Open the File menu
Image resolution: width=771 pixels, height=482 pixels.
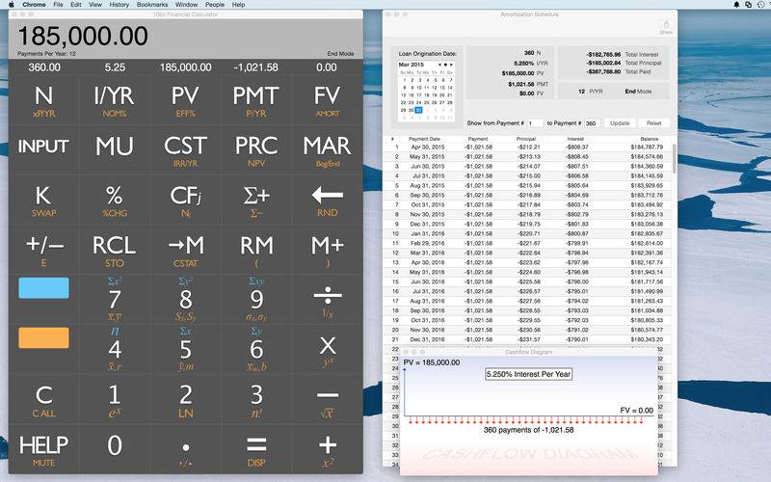[x=58, y=5]
